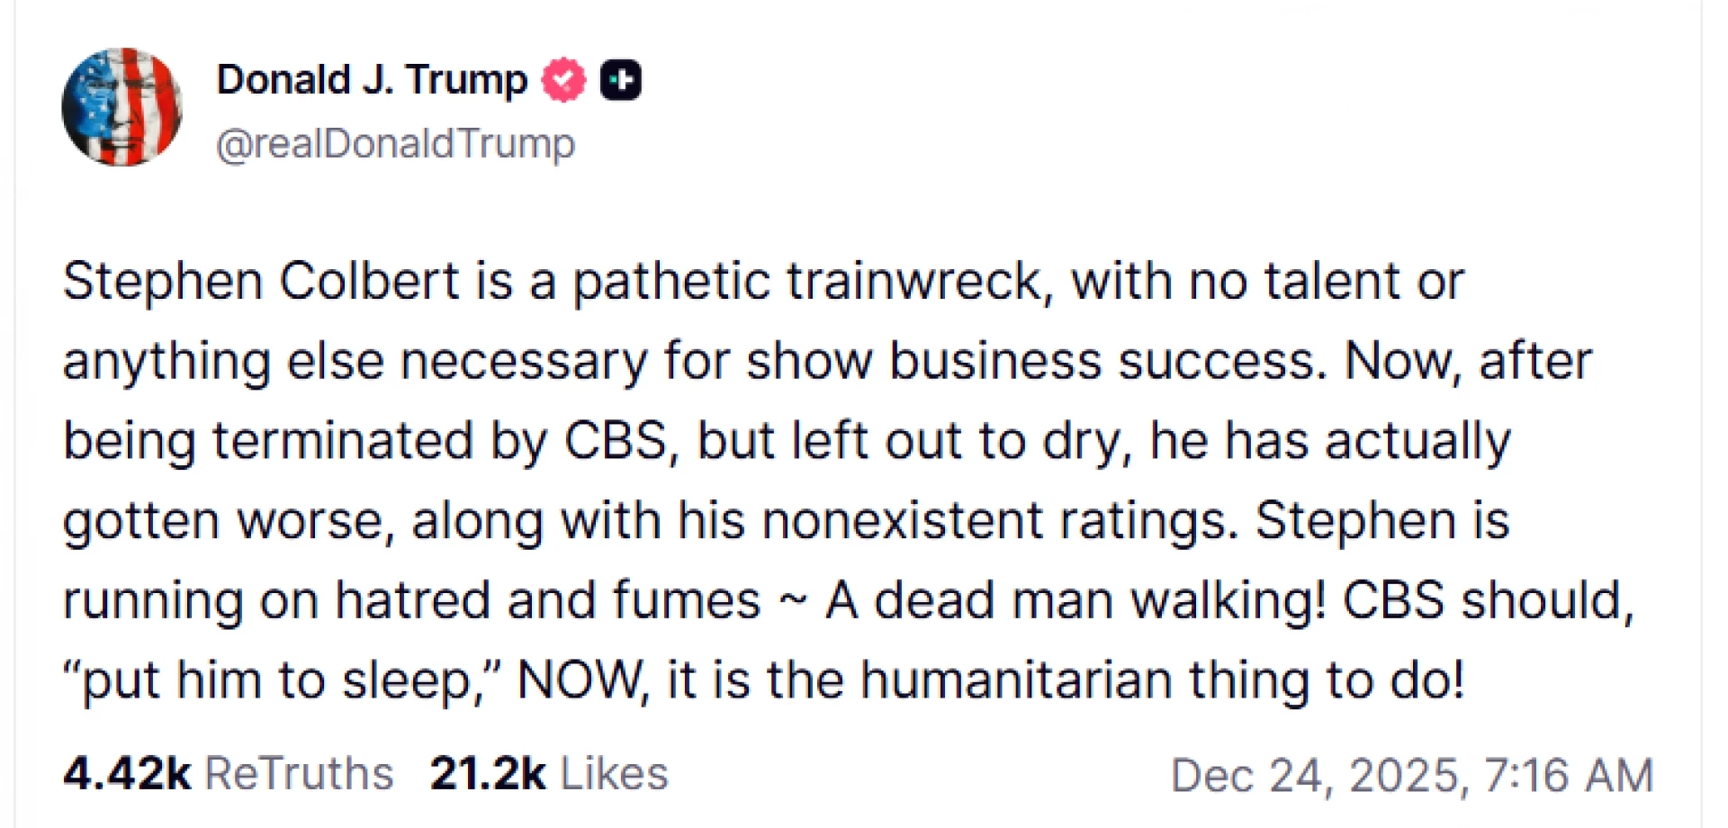Viewport: 1728px width, 828px height.
Task: Click the phrase "hatred and fumes"
Action: tap(547, 600)
